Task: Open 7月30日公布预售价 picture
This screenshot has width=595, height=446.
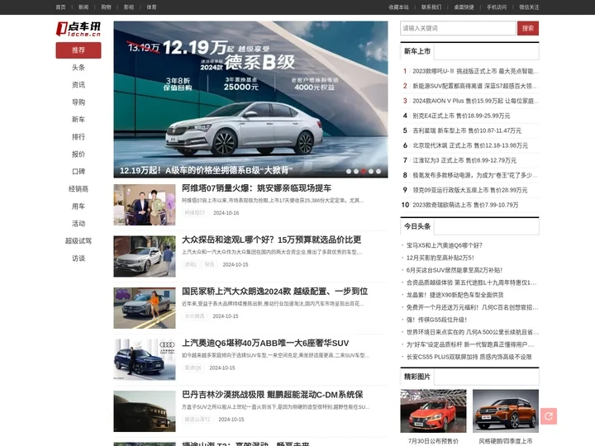Action: click(x=433, y=410)
